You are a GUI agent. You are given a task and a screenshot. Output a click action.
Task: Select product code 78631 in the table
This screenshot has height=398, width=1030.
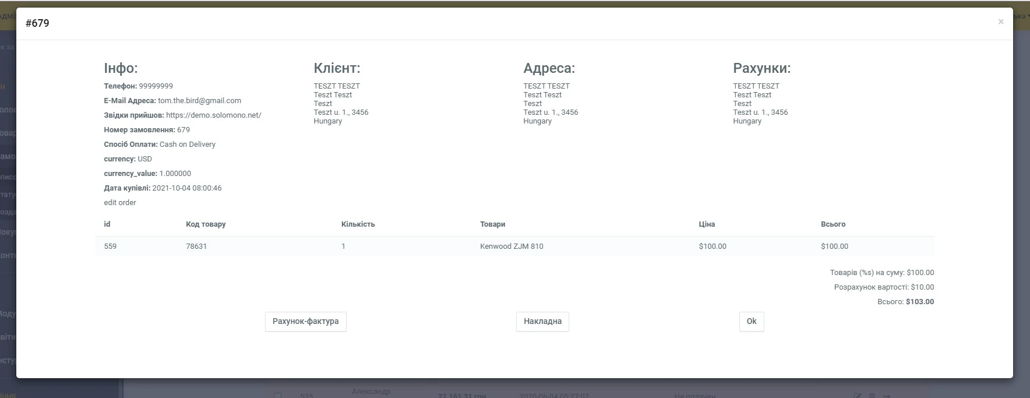[x=196, y=246]
